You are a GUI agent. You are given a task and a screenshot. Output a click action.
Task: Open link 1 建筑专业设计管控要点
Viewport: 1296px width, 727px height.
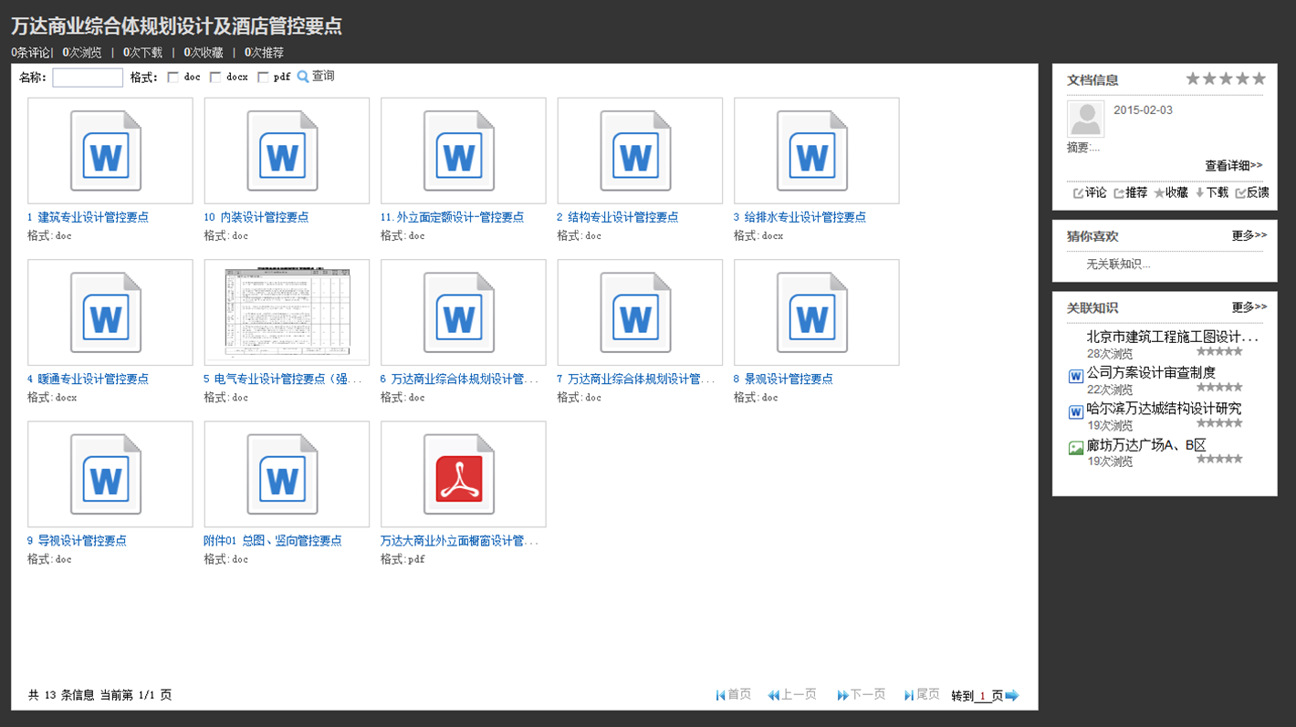(88, 217)
